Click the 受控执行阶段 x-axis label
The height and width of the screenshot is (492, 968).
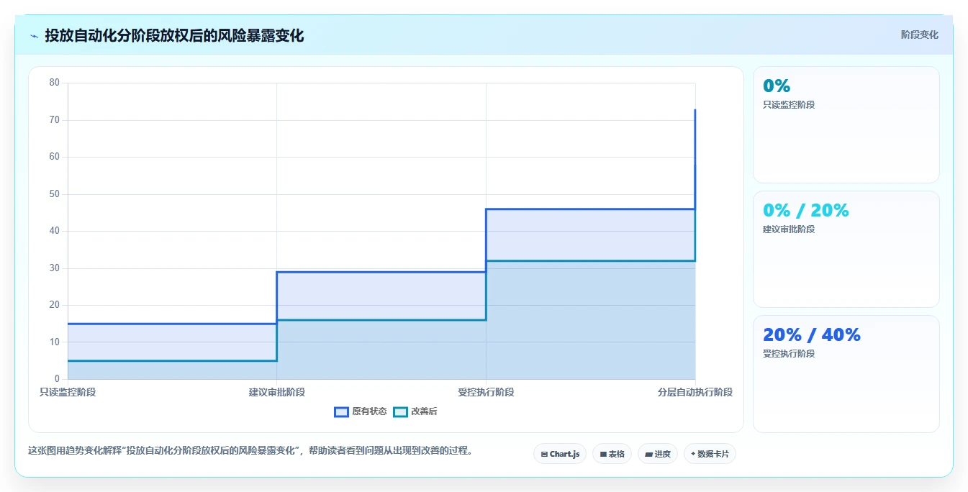[486, 392]
